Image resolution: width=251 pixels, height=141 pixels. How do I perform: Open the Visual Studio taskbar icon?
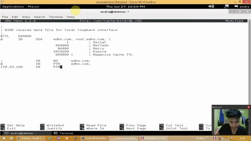pyautogui.click(x=58, y=138)
